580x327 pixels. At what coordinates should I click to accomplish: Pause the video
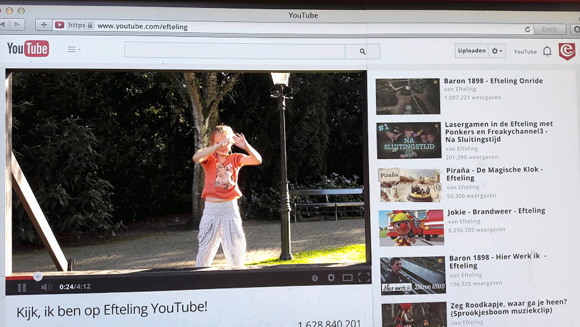tap(22, 288)
